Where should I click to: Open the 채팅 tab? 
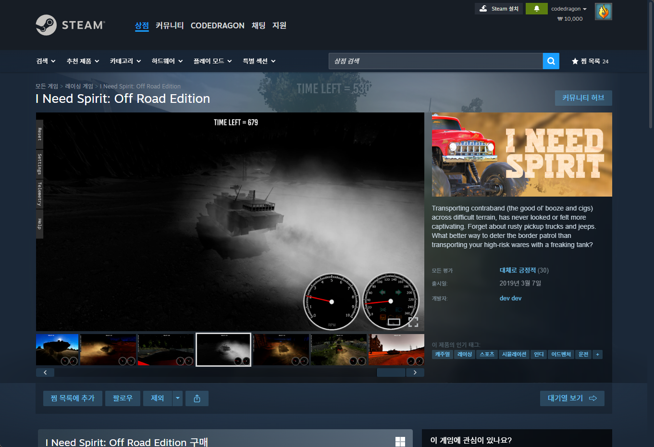pos(259,25)
